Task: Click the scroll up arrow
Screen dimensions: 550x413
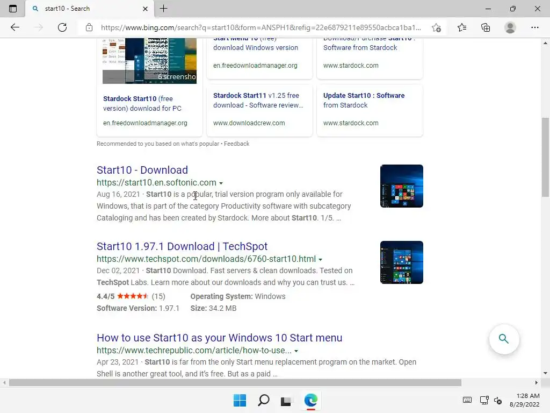Action: pos(545,43)
